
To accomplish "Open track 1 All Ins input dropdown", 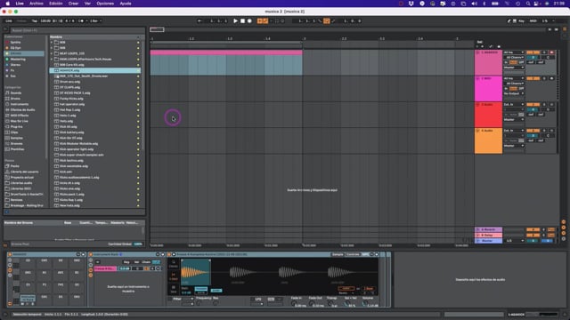I will [514, 52].
